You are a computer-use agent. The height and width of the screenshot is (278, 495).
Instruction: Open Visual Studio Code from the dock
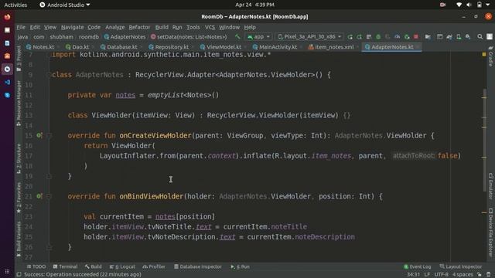[7, 82]
